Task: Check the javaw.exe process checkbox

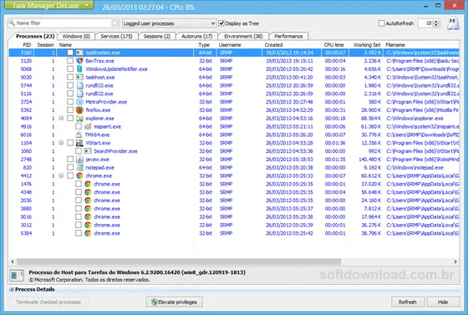Action: [x=70, y=160]
